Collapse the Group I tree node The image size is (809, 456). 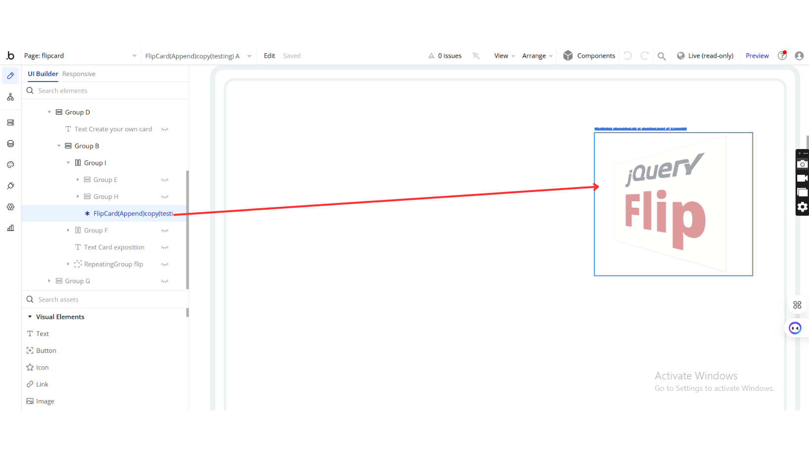pyautogui.click(x=68, y=163)
